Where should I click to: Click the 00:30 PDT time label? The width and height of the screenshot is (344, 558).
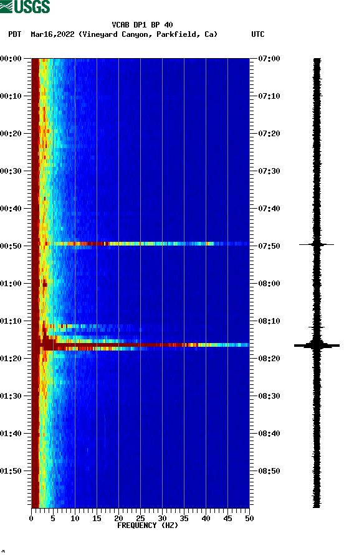click(11, 171)
